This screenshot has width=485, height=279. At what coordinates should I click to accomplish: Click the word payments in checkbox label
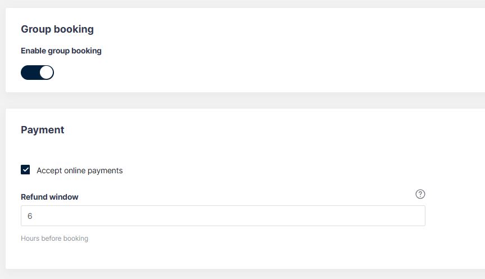105,171
